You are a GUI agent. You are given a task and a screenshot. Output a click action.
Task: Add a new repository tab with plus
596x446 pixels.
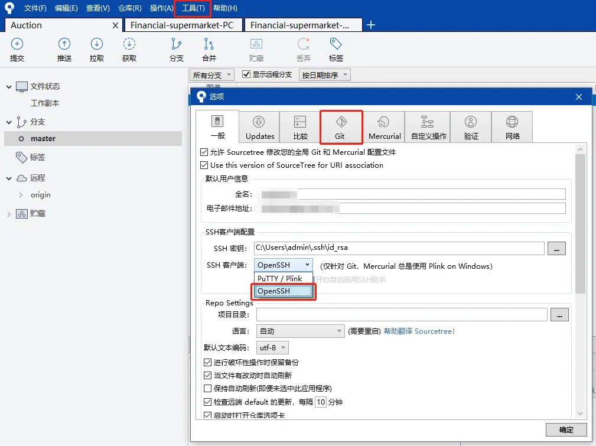[x=371, y=25]
